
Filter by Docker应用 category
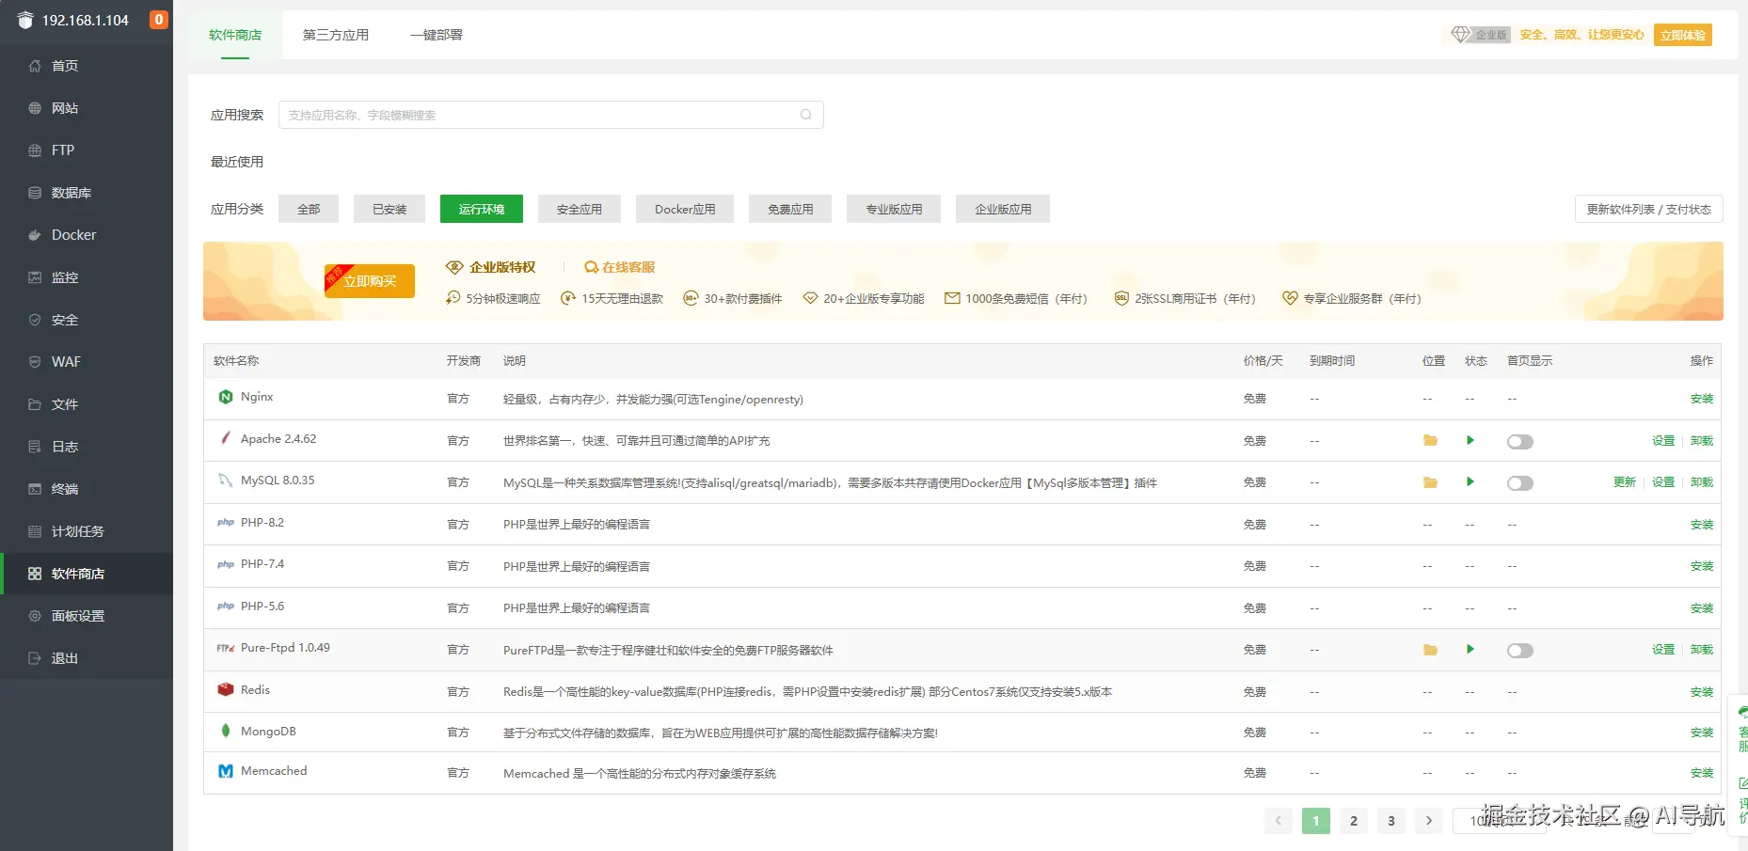coord(685,209)
